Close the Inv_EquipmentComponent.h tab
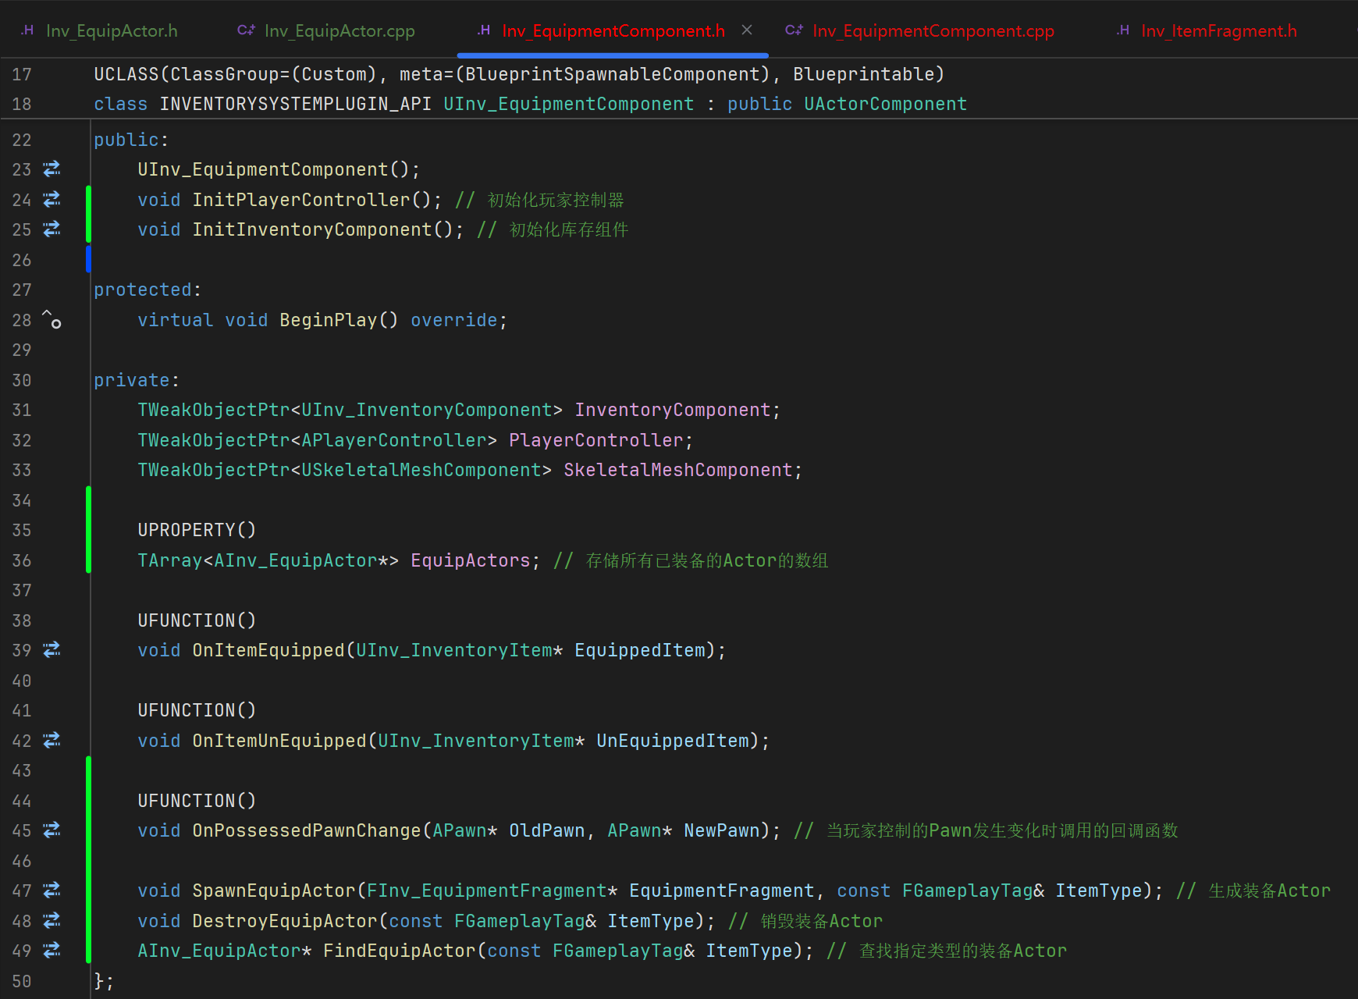 coord(747,30)
